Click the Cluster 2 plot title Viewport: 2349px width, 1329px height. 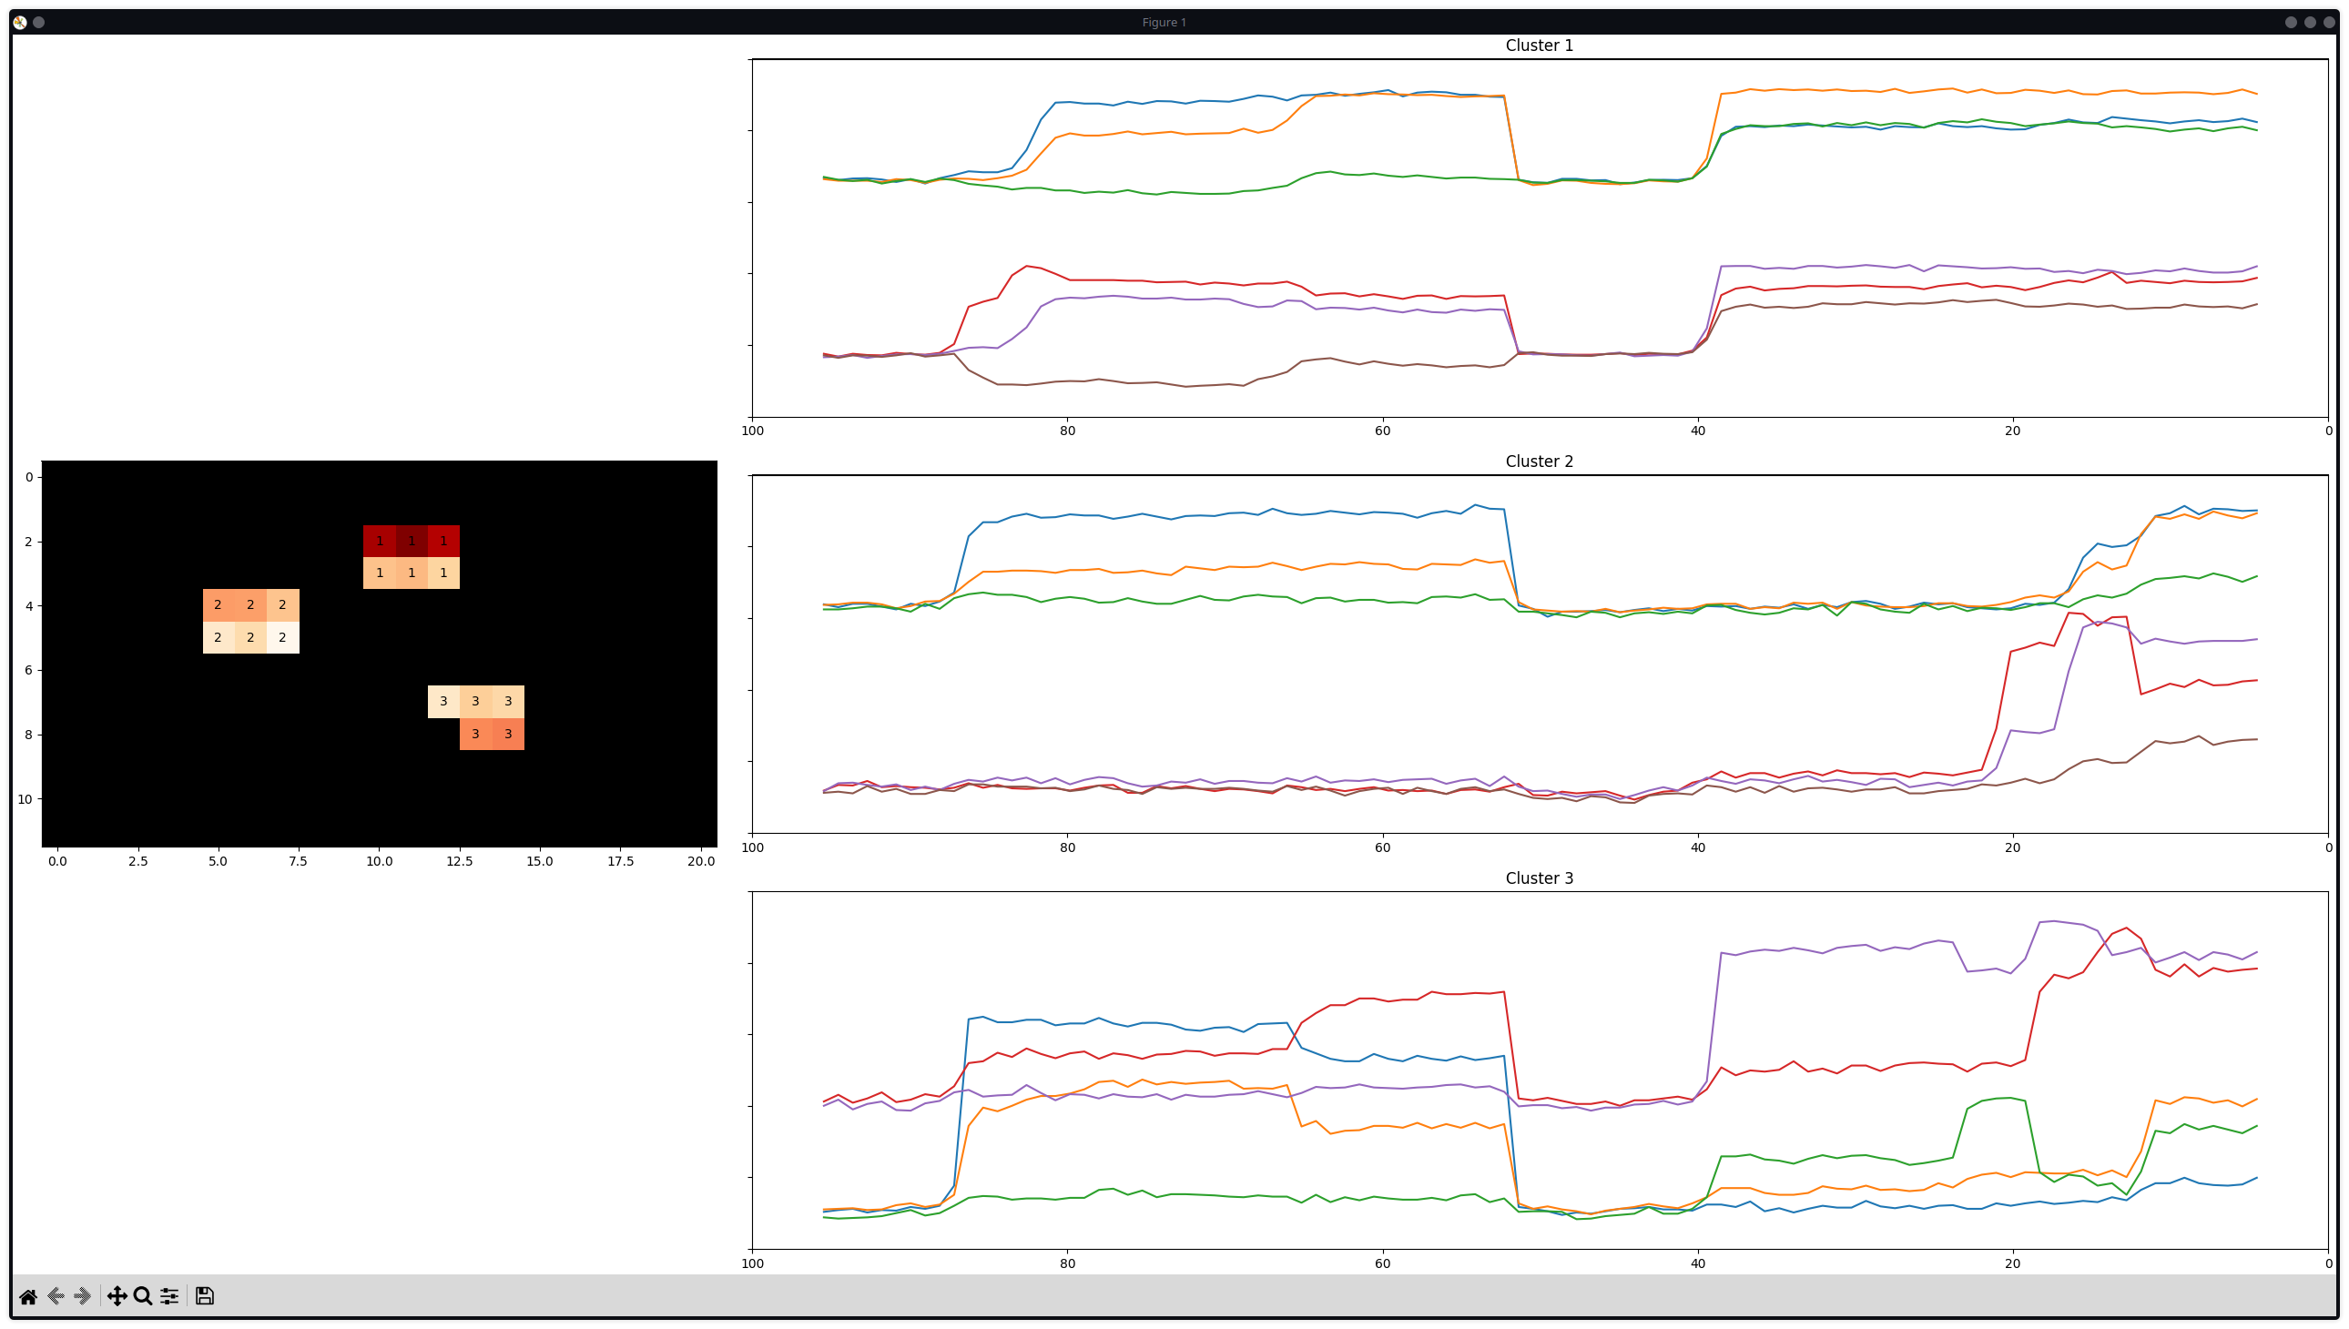[1539, 462]
